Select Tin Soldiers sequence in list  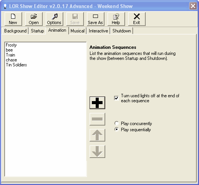[x=16, y=65]
